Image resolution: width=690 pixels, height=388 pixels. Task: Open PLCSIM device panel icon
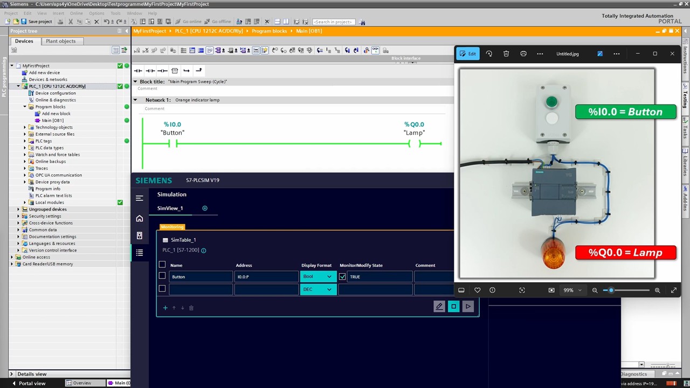tap(140, 235)
